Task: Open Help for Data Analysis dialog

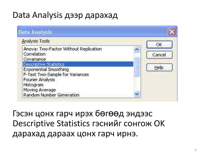Action: point(159,67)
